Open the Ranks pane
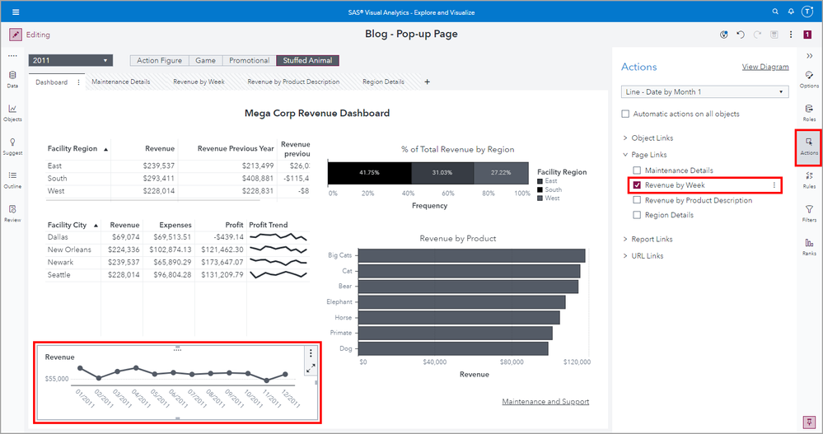Screen dimensions: 823x434 pyautogui.click(x=809, y=247)
